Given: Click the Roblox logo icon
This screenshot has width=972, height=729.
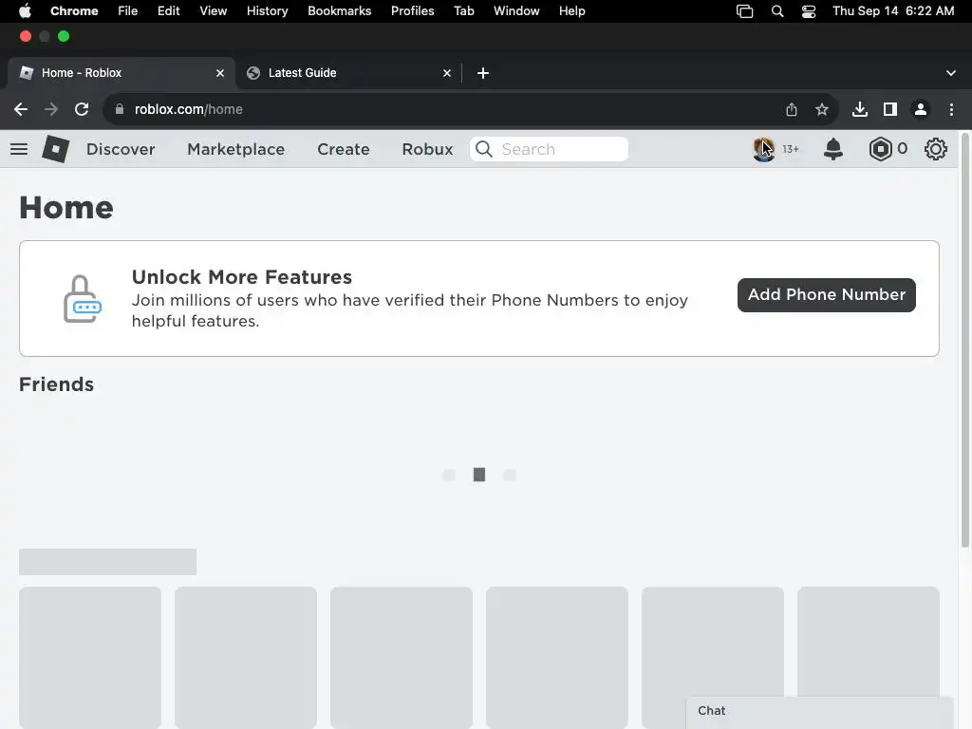Looking at the screenshot, I should 55,149.
